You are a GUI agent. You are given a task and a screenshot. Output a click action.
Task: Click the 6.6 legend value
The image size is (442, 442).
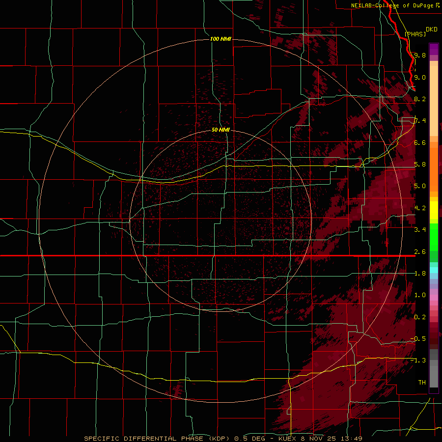coord(420,142)
